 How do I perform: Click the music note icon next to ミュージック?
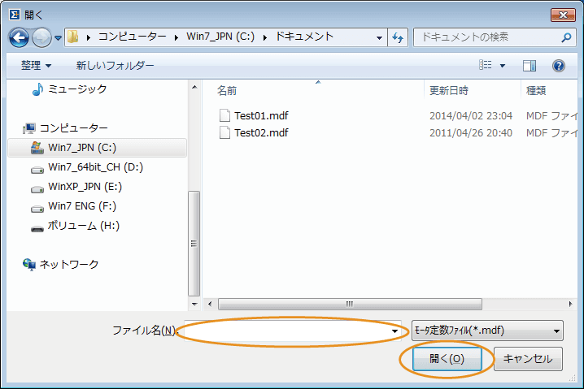point(37,89)
